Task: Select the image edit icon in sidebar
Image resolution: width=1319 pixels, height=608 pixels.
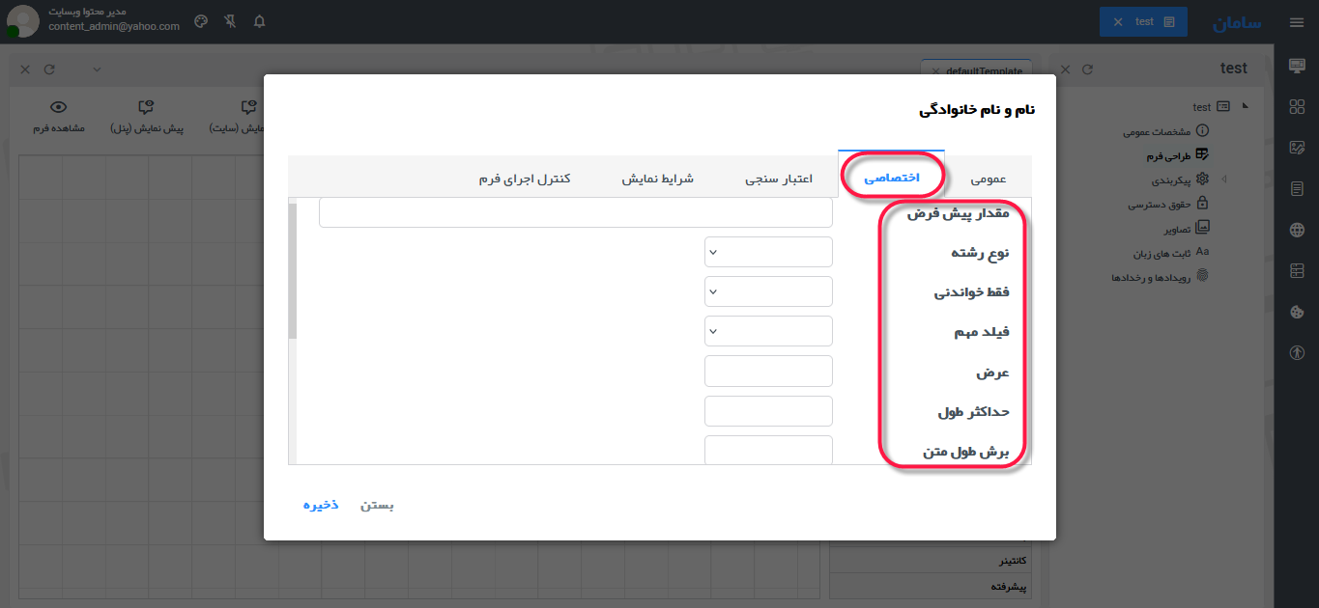Action: click(1297, 148)
